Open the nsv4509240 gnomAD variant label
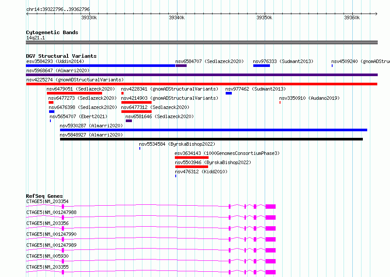The image size is (390, 277). click(x=360, y=61)
